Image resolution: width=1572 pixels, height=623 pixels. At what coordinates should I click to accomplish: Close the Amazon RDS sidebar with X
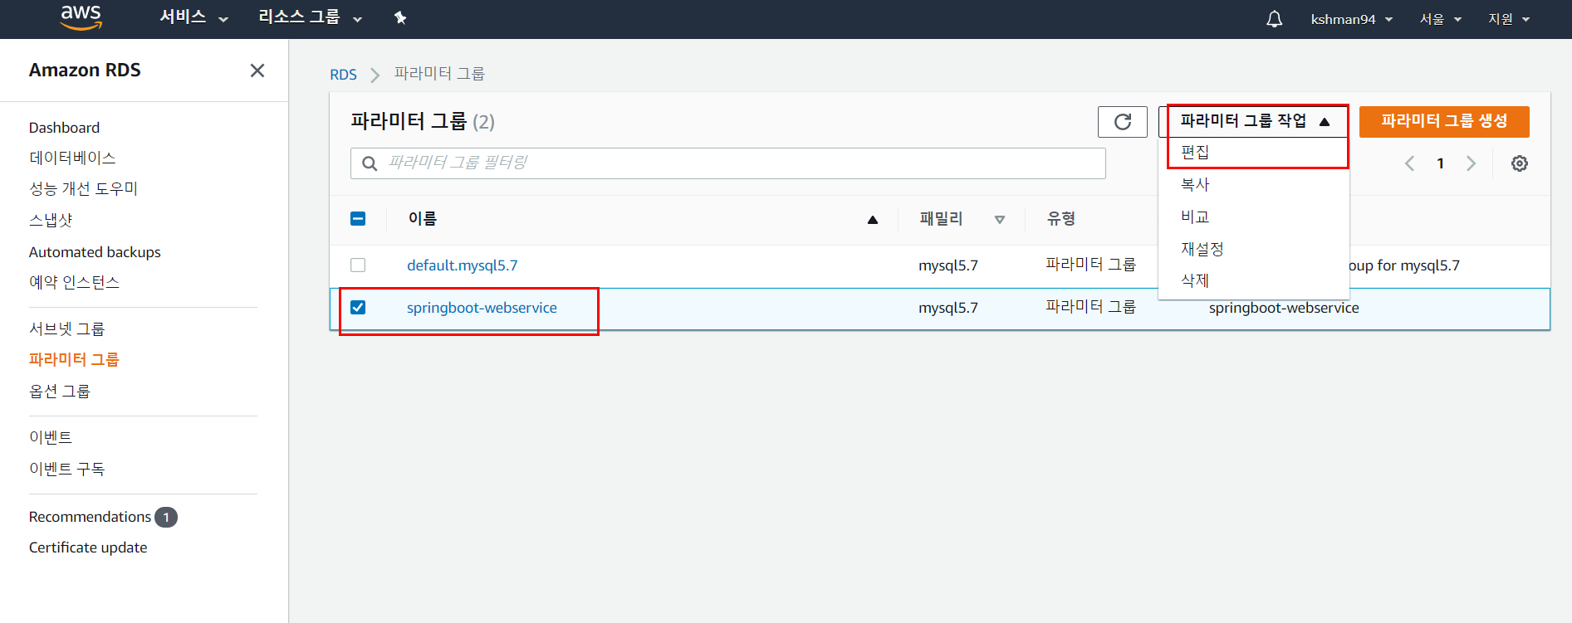tap(257, 71)
